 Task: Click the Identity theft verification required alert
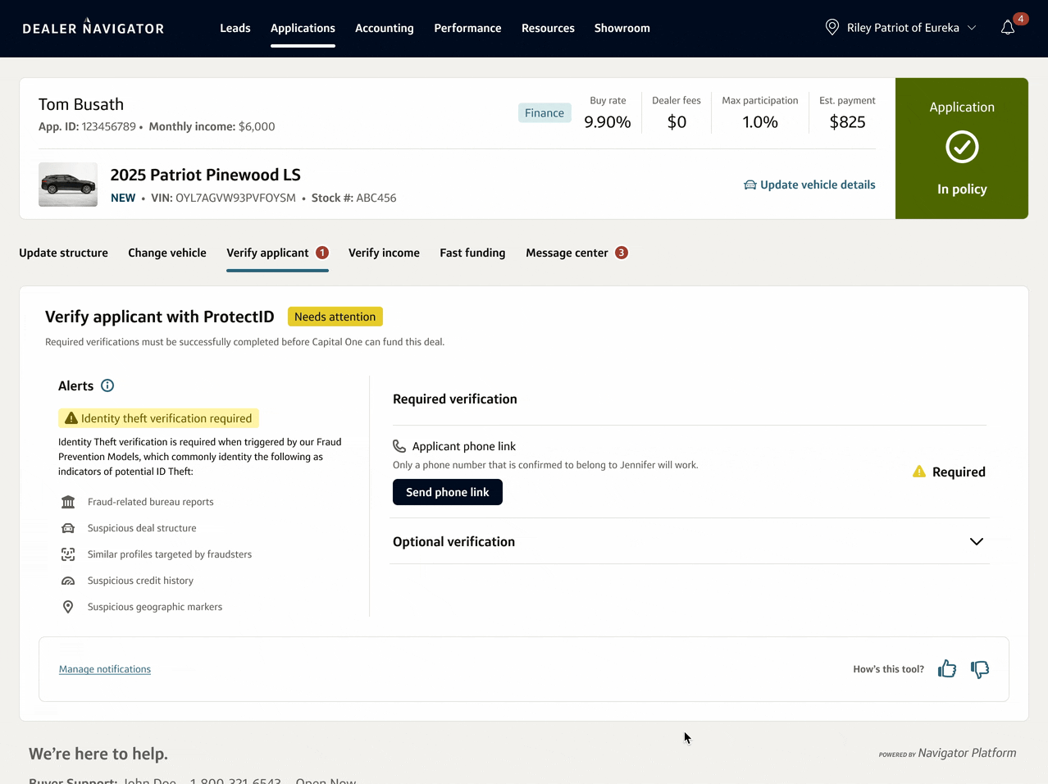(158, 418)
